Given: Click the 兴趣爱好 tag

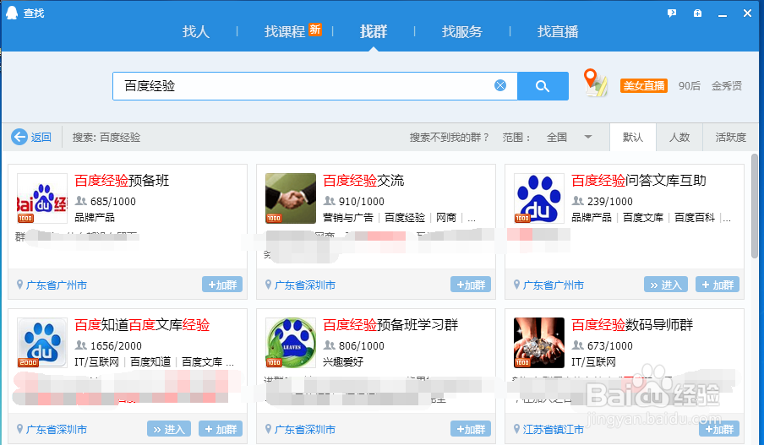Looking at the screenshot, I should [x=343, y=361].
